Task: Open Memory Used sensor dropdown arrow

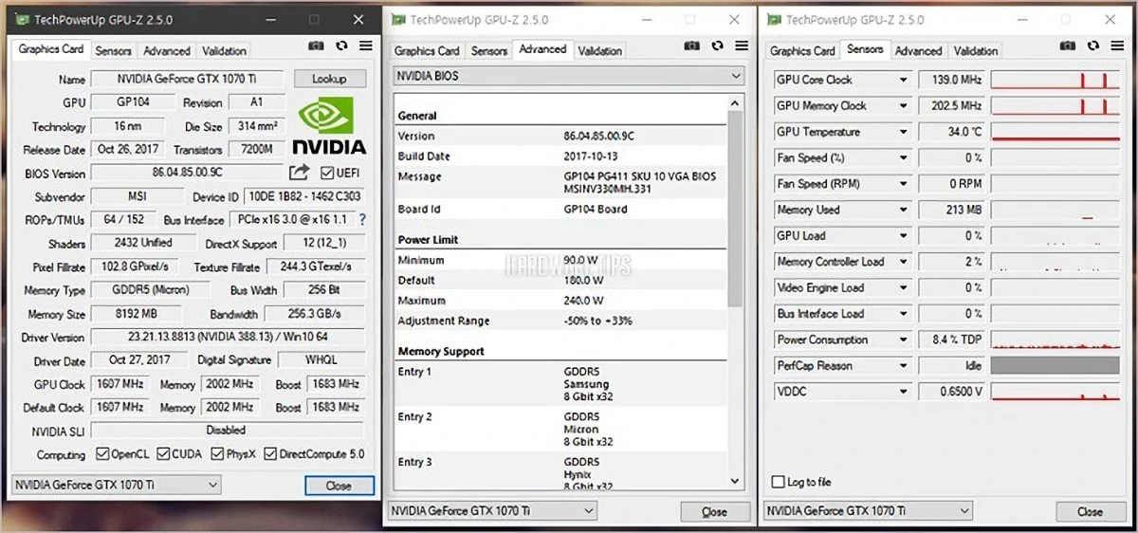Action: tap(904, 210)
